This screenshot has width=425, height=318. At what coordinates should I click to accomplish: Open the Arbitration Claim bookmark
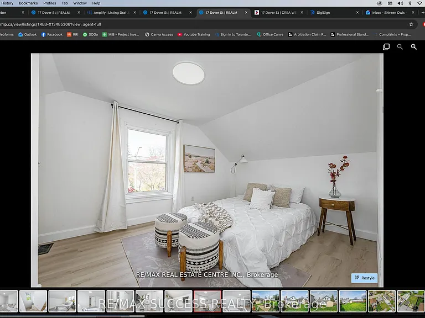click(x=307, y=35)
